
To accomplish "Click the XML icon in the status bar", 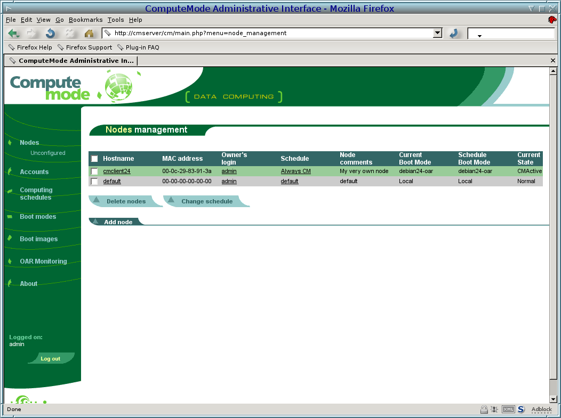I will (x=508, y=409).
